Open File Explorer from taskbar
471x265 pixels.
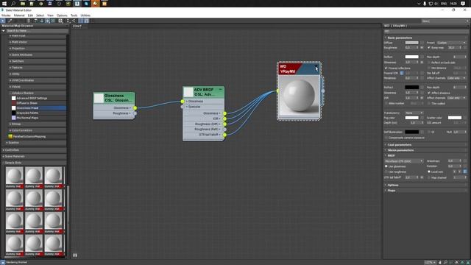(23, 4)
